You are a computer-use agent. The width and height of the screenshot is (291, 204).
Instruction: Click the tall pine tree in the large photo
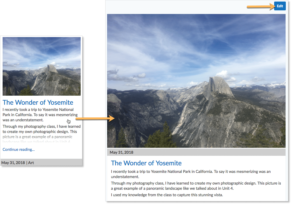[162, 135]
